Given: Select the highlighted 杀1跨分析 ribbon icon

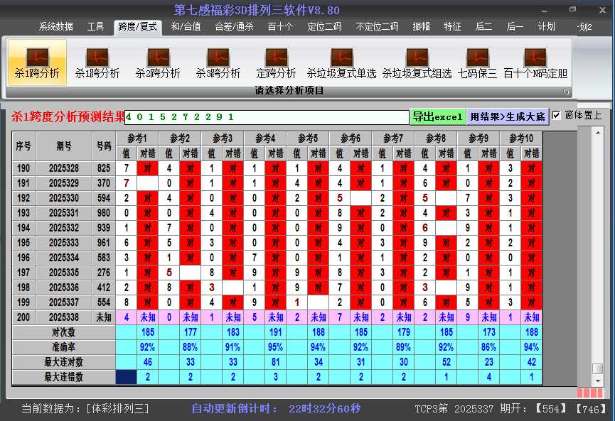Looking at the screenshot, I should pos(37,62).
